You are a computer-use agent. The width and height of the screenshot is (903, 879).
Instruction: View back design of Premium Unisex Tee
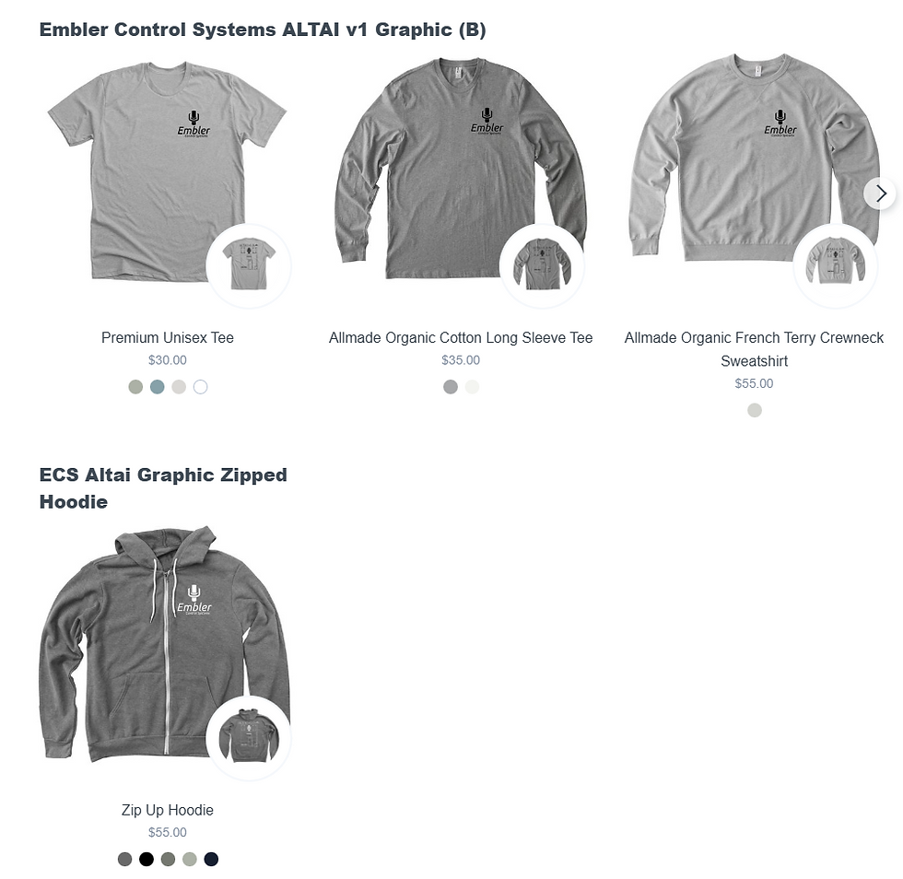point(249,265)
